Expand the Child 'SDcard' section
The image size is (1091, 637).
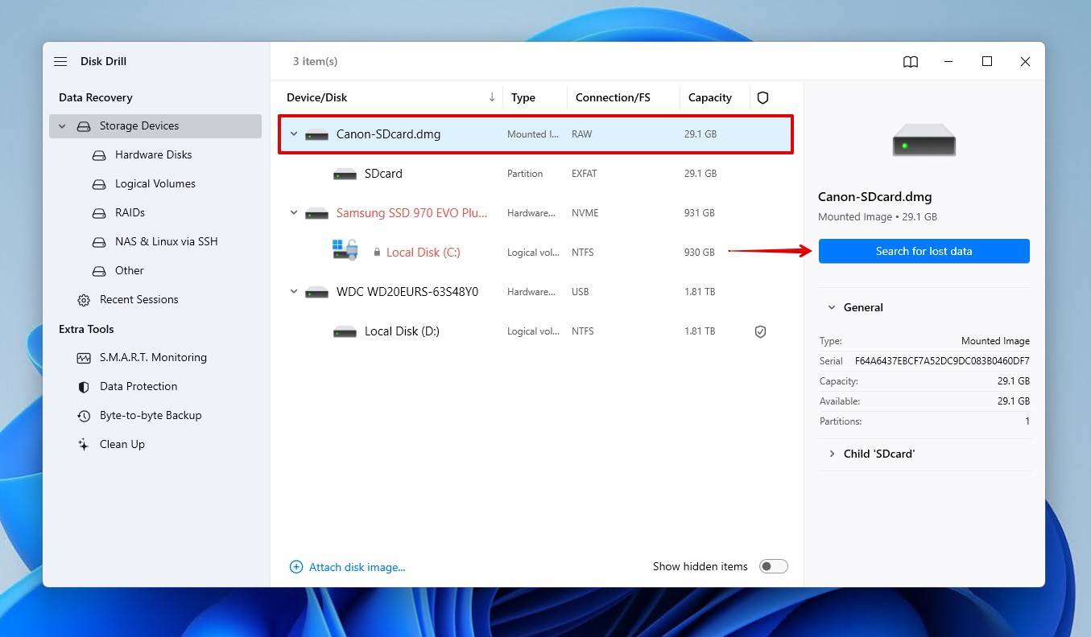coord(832,454)
